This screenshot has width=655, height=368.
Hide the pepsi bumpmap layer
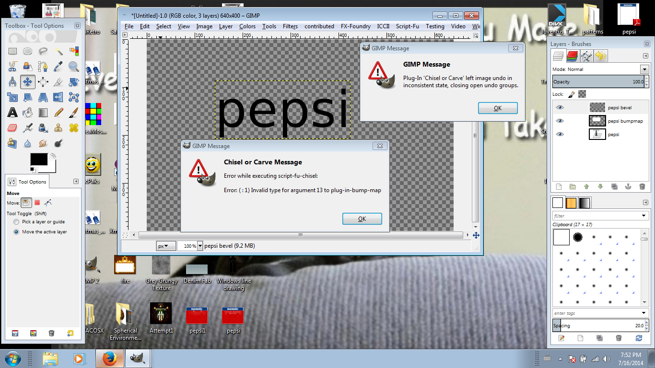pyautogui.click(x=560, y=121)
